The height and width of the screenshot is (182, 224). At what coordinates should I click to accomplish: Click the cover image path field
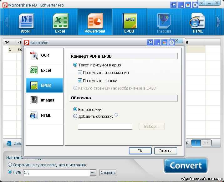(x=105, y=126)
